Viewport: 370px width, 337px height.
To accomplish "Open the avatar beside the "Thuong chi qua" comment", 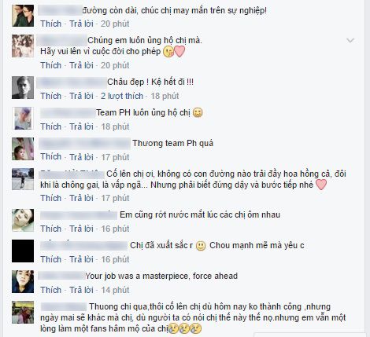I will 23,312.
